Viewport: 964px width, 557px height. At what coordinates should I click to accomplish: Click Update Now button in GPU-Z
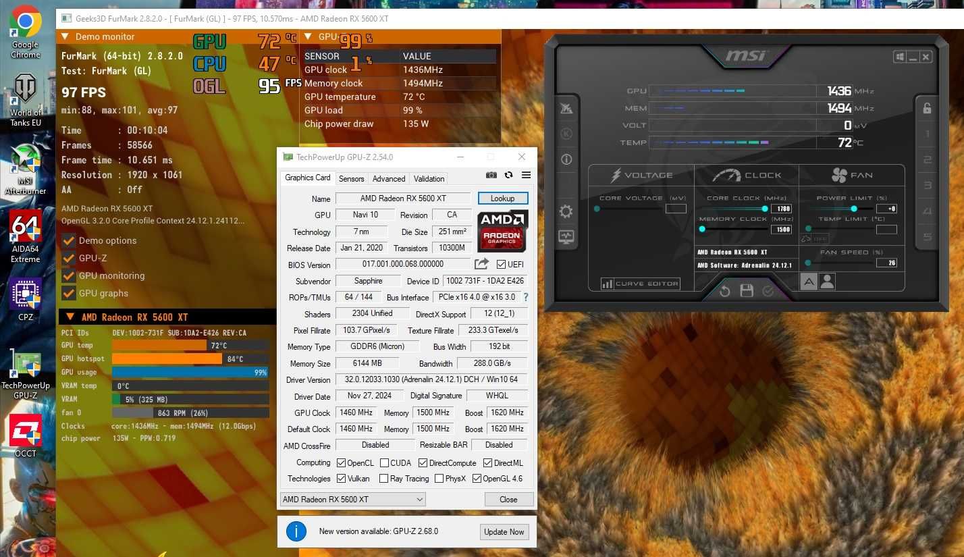(x=504, y=531)
